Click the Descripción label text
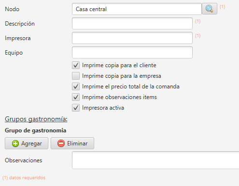Screen dimensions: 239x186 (20, 24)
